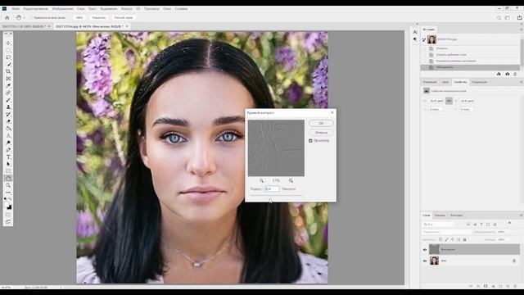Select the Zoom tool in toolbox
The width and height of the screenshot is (524, 295).
pyautogui.click(x=8, y=185)
